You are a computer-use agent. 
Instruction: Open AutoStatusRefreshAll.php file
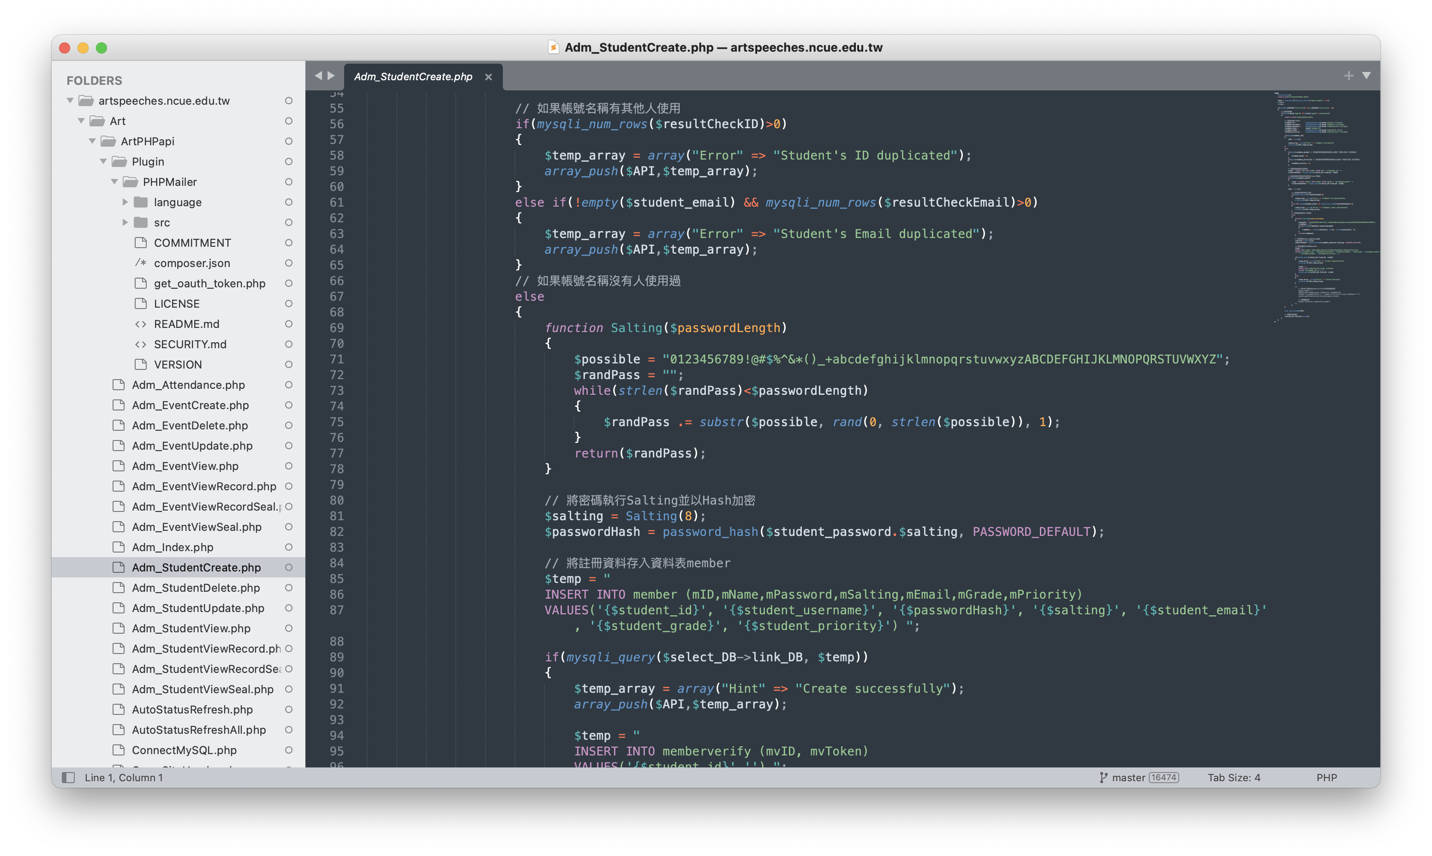(x=199, y=730)
